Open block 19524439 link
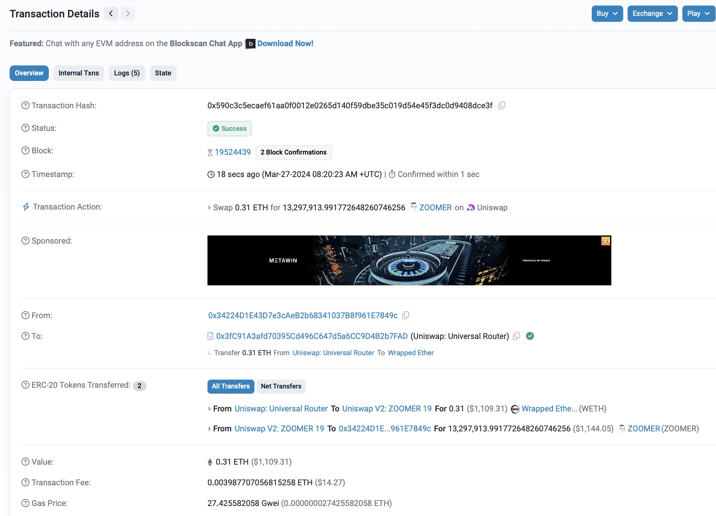 click(x=233, y=152)
